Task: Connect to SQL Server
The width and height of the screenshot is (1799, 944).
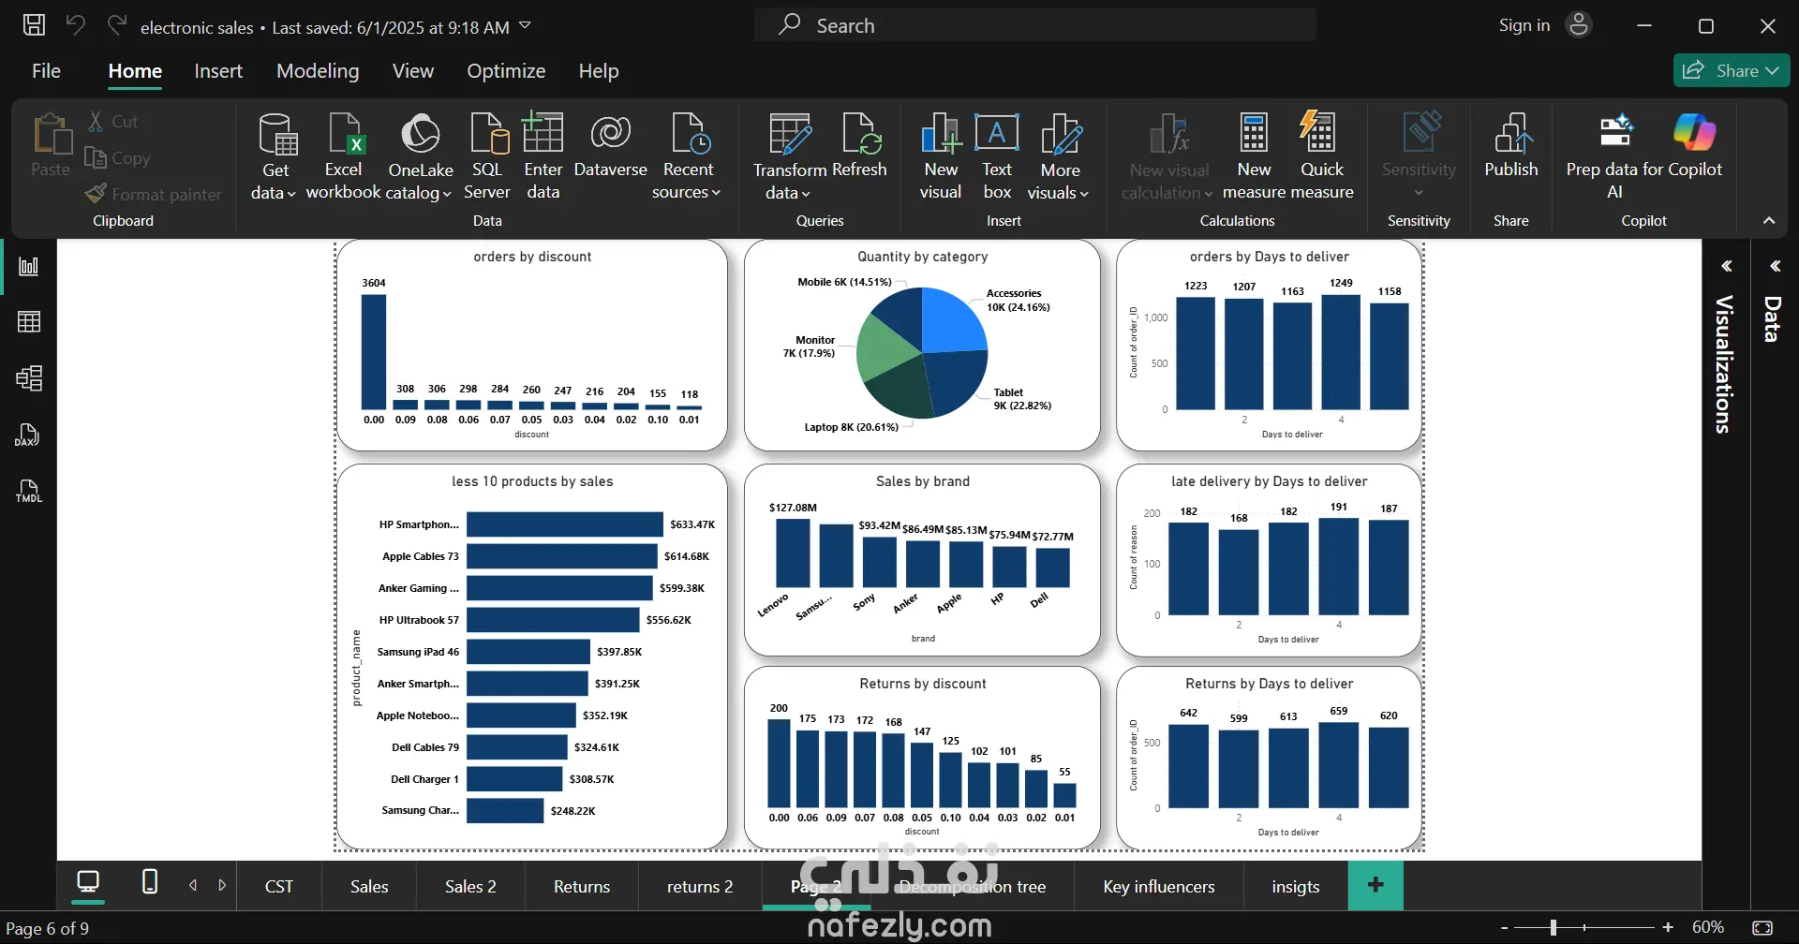Action: (x=487, y=156)
